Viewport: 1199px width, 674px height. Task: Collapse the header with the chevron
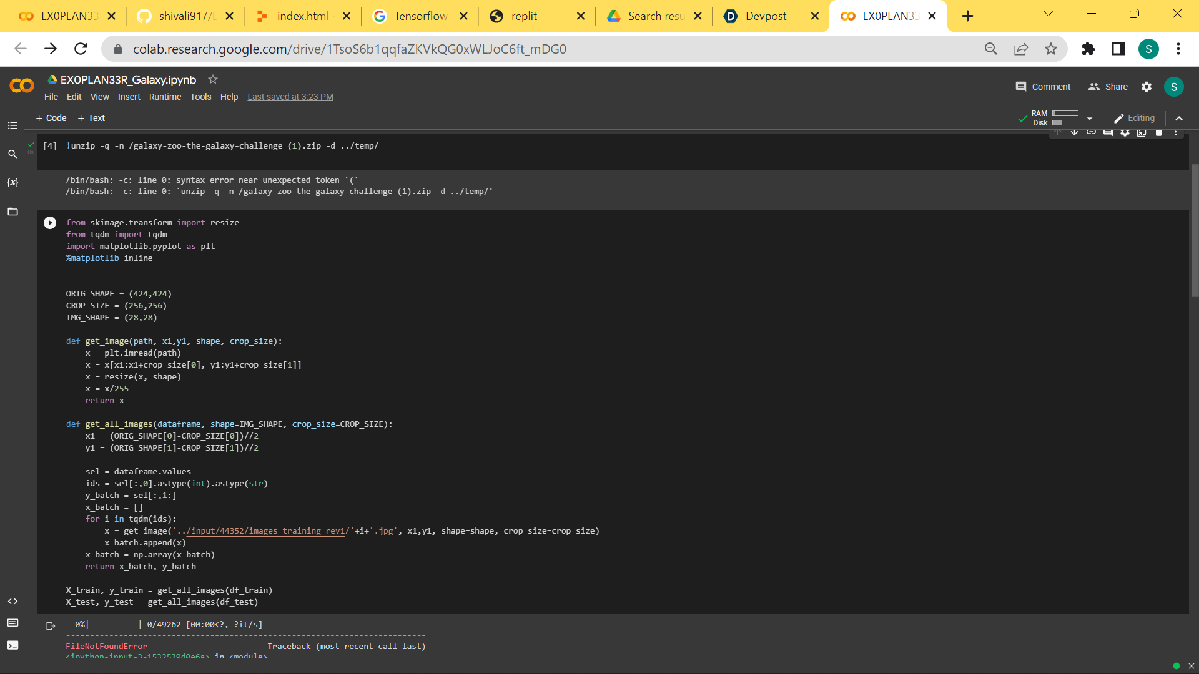click(x=1179, y=119)
